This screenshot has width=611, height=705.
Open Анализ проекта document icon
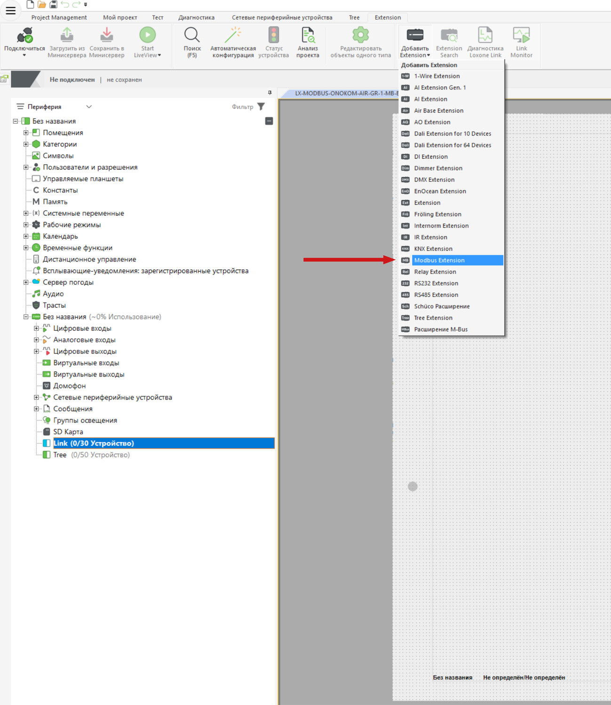(x=308, y=36)
